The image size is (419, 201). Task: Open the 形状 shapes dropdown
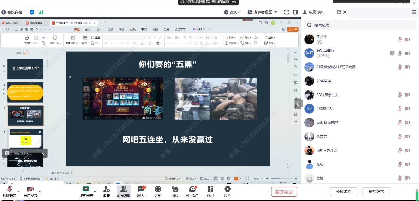(x=231, y=38)
